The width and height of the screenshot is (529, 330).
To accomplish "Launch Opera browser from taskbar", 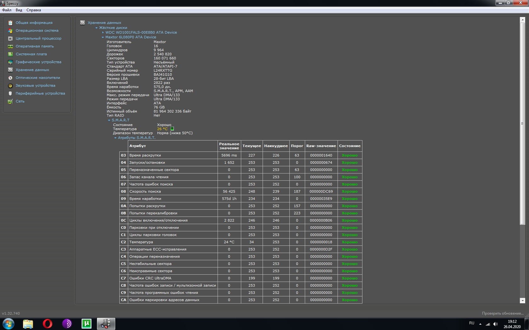I will [x=48, y=324].
